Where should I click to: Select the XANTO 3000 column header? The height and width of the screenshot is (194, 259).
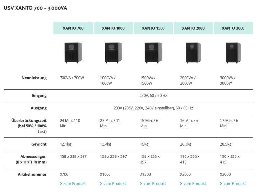(x=233, y=28)
